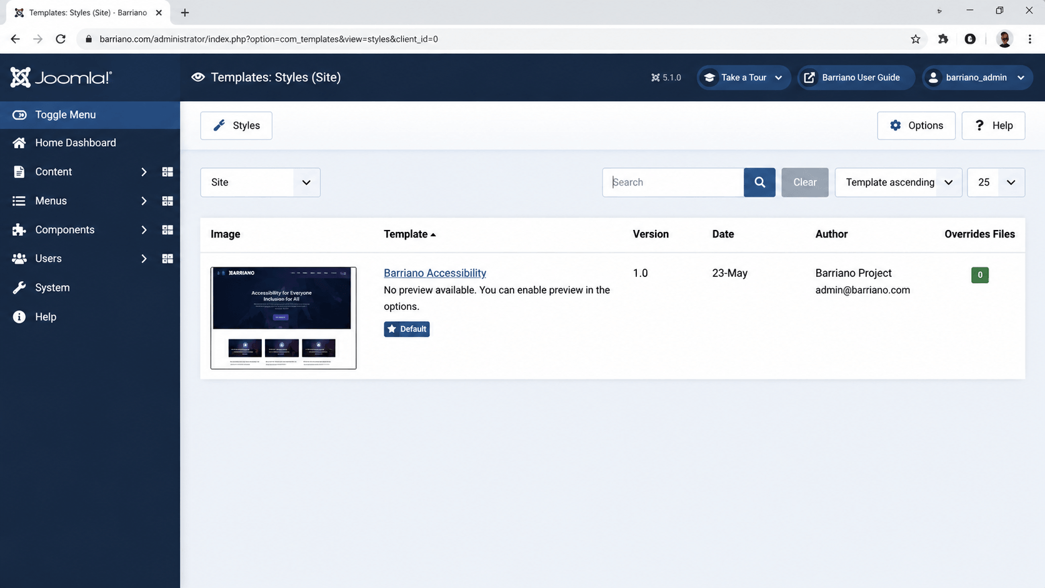Image resolution: width=1045 pixels, height=588 pixels.
Task: Click the eye icon beside page title
Action: (x=198, y=77)
